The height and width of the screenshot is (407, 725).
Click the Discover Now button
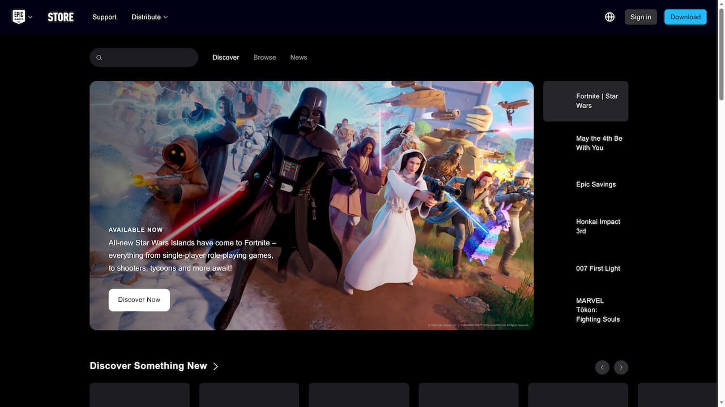[x=139, y=300]
